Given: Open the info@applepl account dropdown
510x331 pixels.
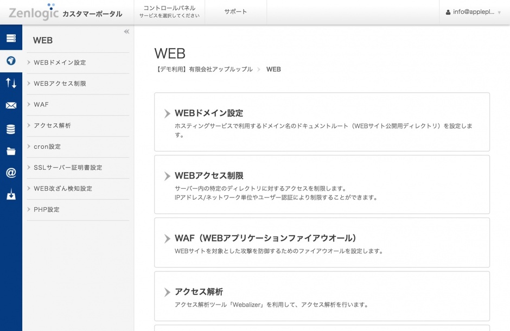Looking at the screenshot, I should point(474,12).
